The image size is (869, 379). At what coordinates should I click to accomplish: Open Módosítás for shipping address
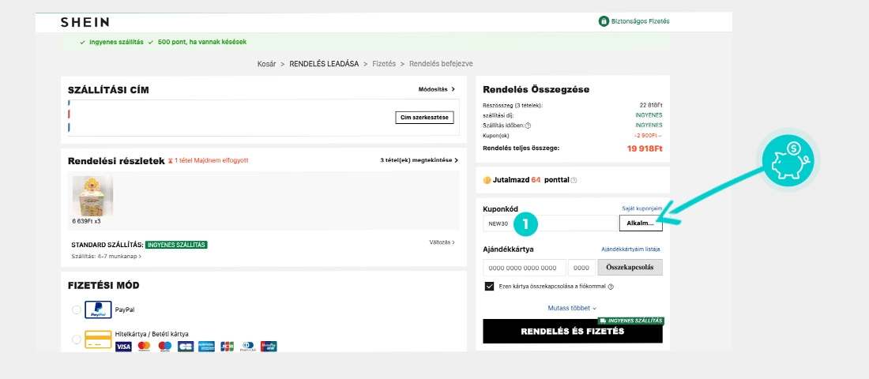pos(437,89)
